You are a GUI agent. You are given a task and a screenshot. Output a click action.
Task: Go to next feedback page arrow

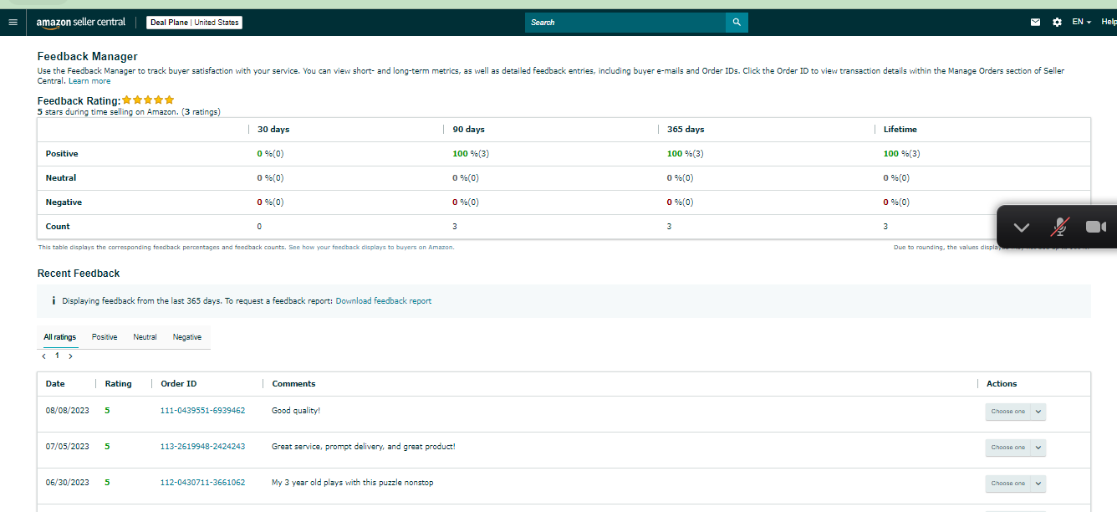click(70, 356)
